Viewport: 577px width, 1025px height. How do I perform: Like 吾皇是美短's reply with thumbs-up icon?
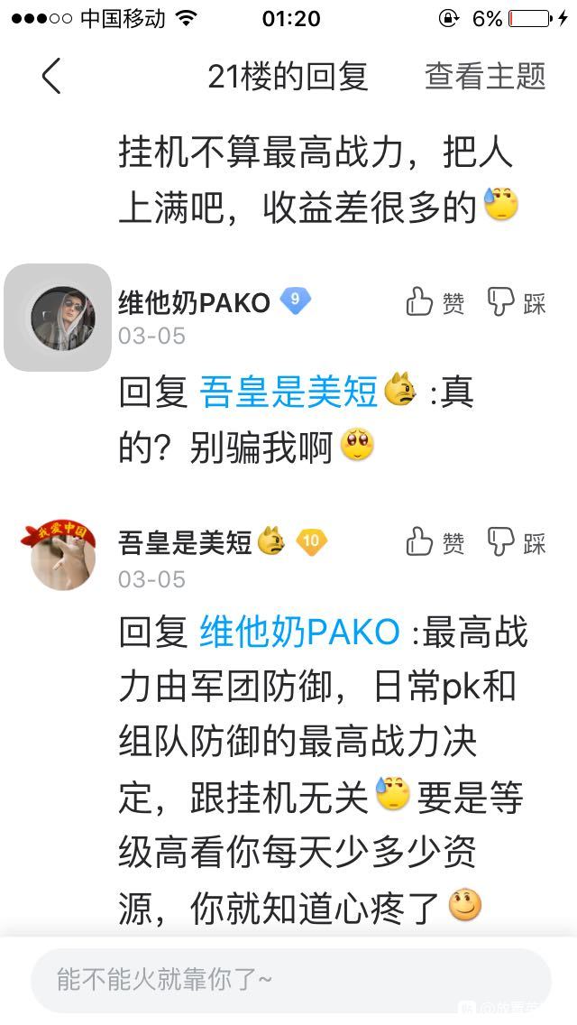click(x=419, y=542)
